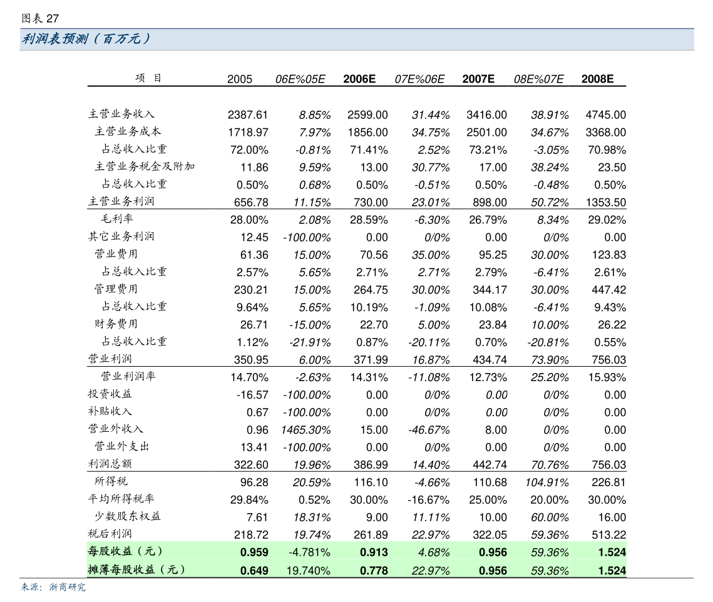Viewport: 713px width, 602px height.
Task: Click 0.956 in the 摊薄每股收益 row
Action: click(x=493, y=570)
